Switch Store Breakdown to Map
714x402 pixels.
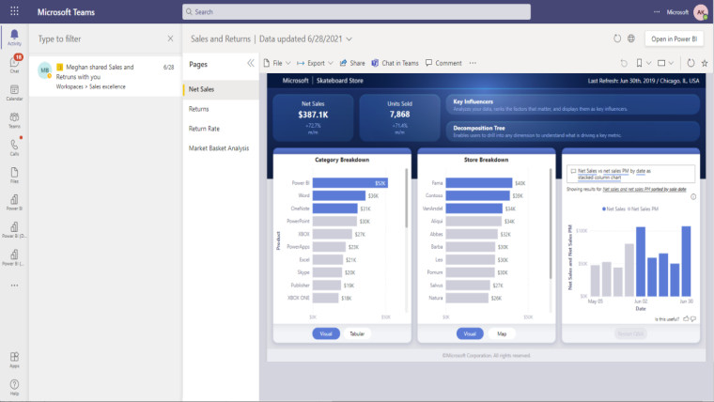point(502,333)
